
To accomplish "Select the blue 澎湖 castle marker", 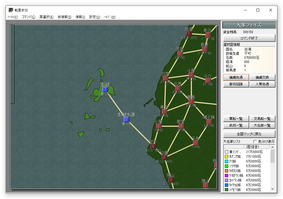I will pos(105,89).
